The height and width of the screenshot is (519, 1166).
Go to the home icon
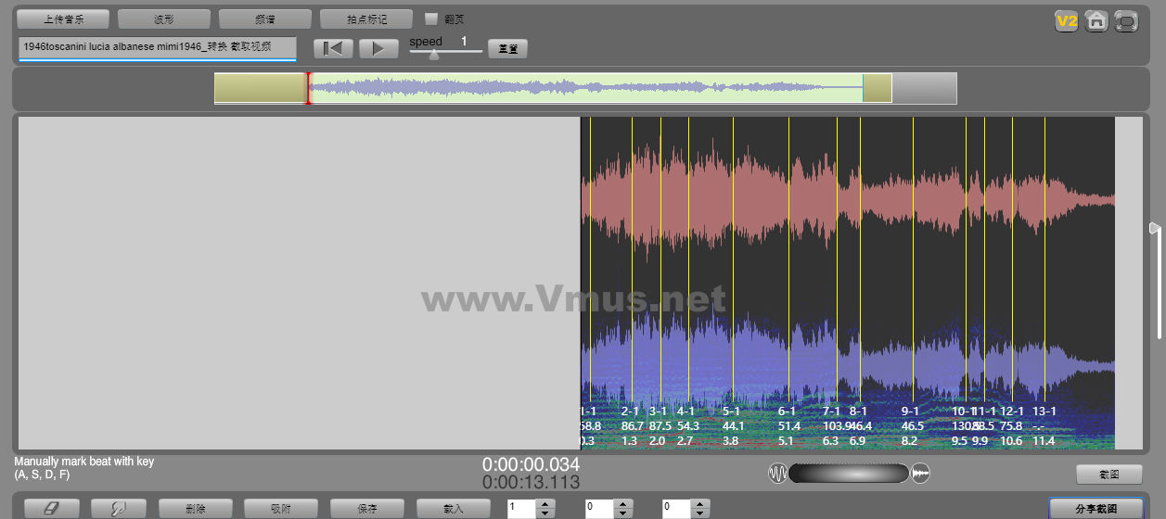1096,20
